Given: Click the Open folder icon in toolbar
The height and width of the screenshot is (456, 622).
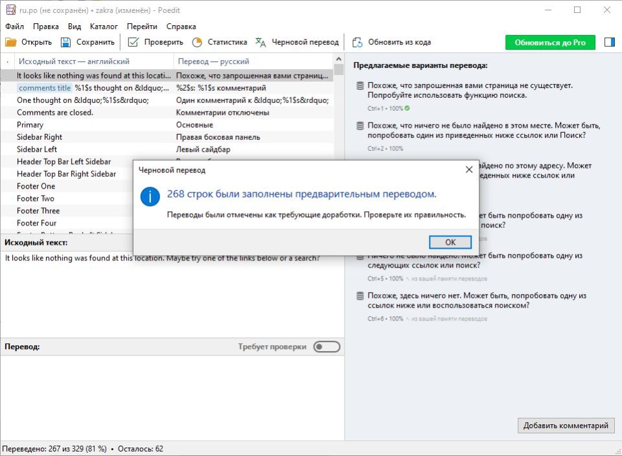Looking at the screenshot, I should point(11,42).
